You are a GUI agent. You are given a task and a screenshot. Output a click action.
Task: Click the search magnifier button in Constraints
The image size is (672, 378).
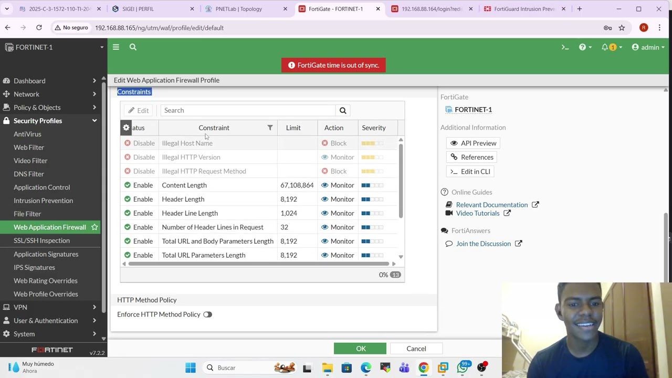(x=343, y=110)
